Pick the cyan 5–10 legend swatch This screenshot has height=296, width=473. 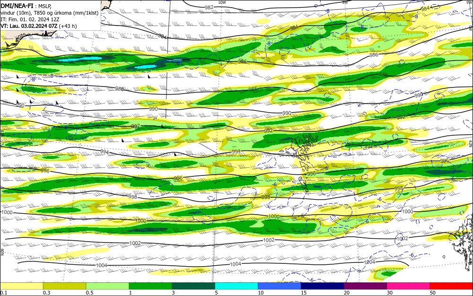click(x=236, y=286)
